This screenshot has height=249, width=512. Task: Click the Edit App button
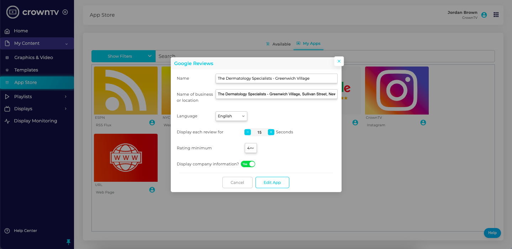click(x=272, y=182)
